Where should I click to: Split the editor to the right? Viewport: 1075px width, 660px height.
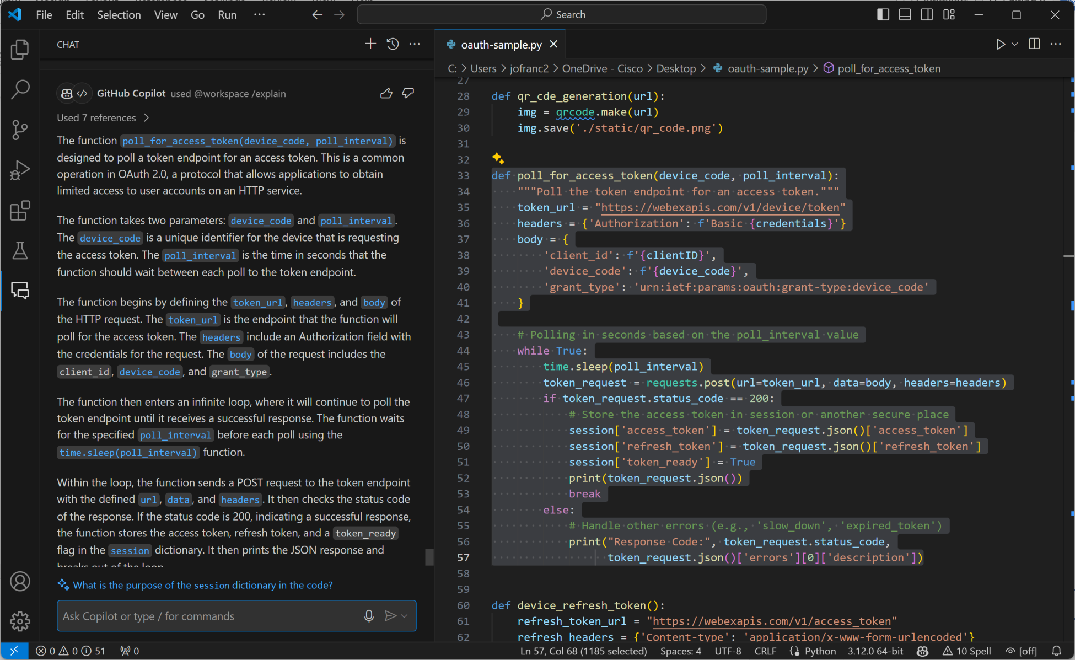click(1034, 44)
